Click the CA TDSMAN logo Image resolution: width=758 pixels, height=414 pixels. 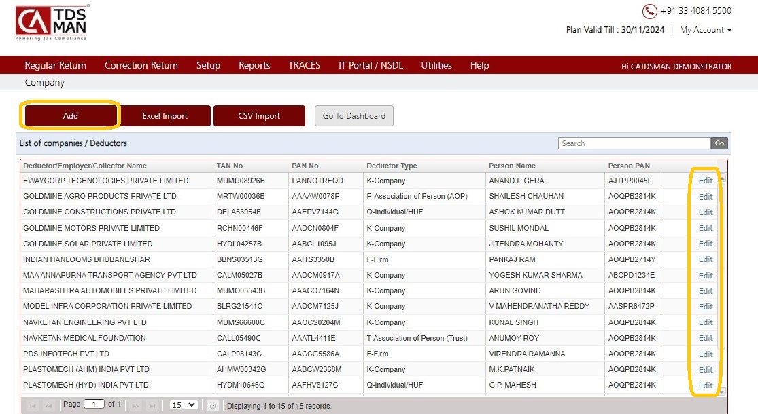click(x=52, y=22)
